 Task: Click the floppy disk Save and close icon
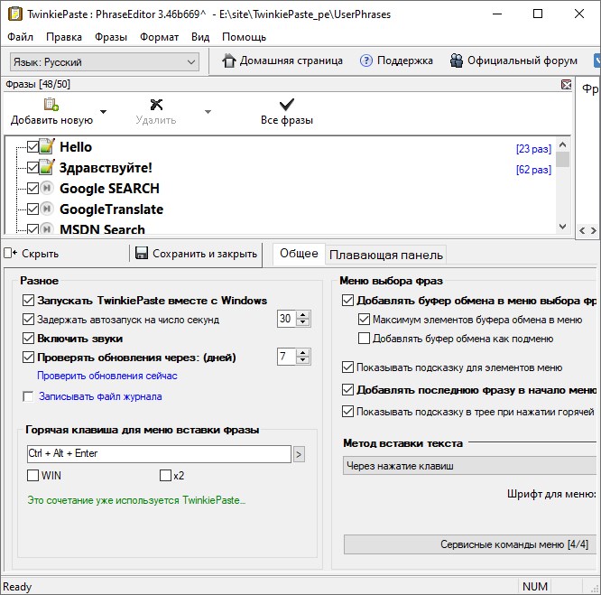[142, 253]
